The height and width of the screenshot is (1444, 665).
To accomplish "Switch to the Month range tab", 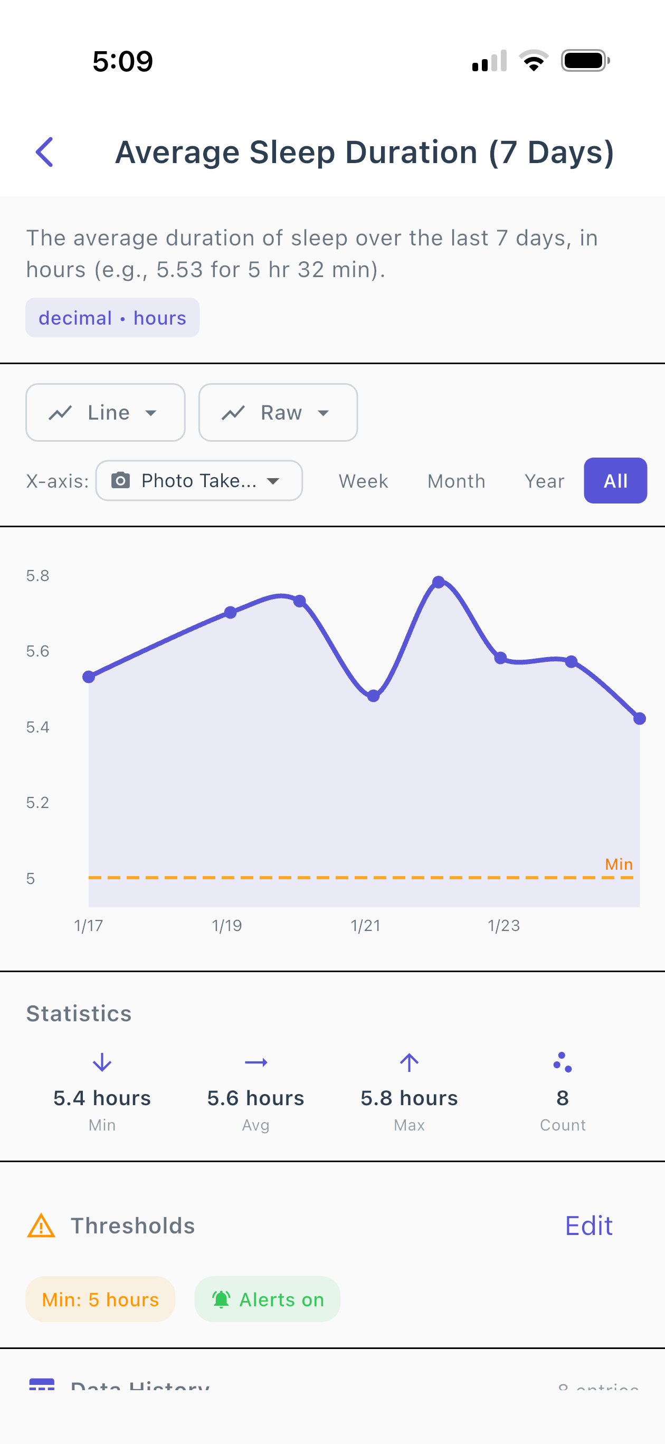I will pyautogui.click(x=457, y=481).
